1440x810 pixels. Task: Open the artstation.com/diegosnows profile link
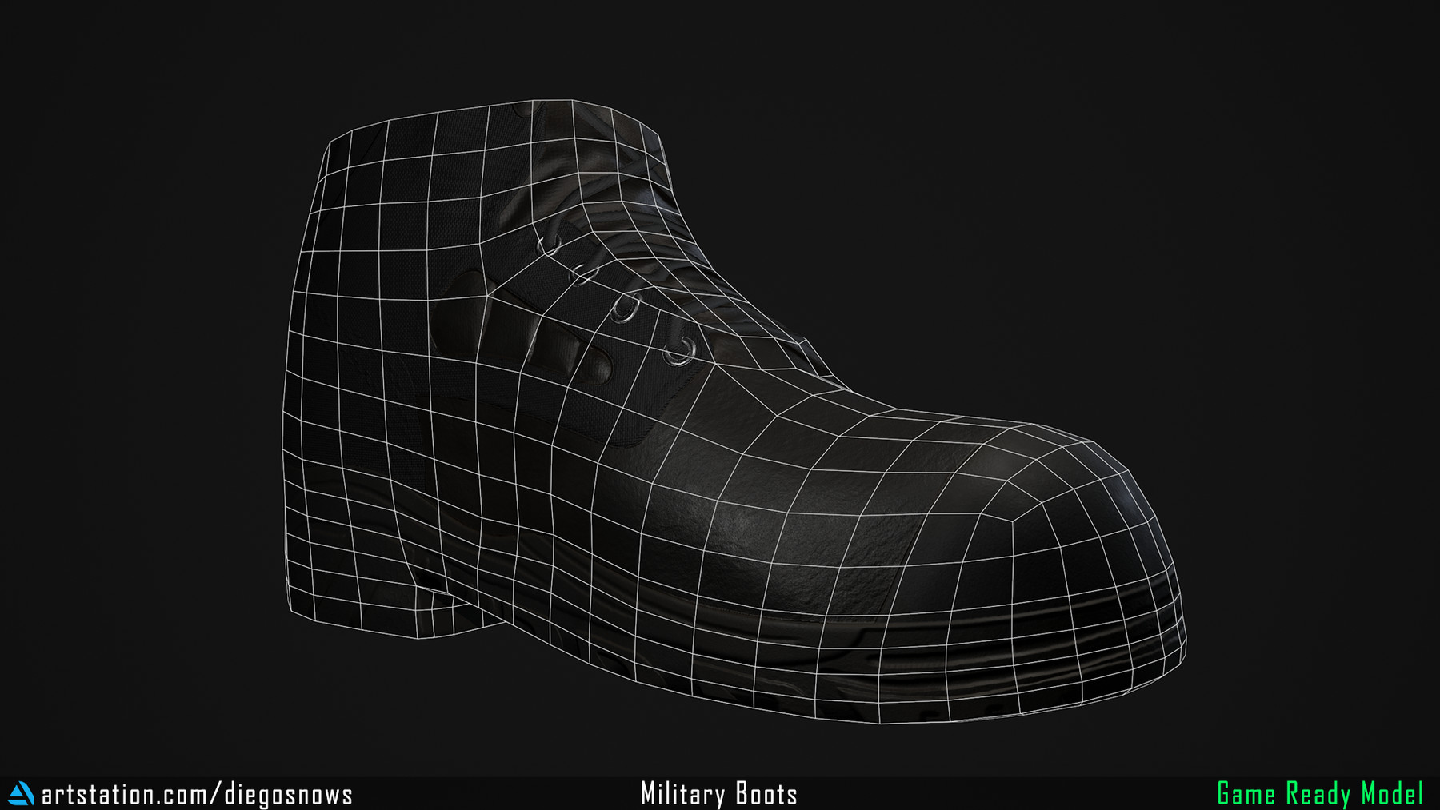tap(197, 794)
